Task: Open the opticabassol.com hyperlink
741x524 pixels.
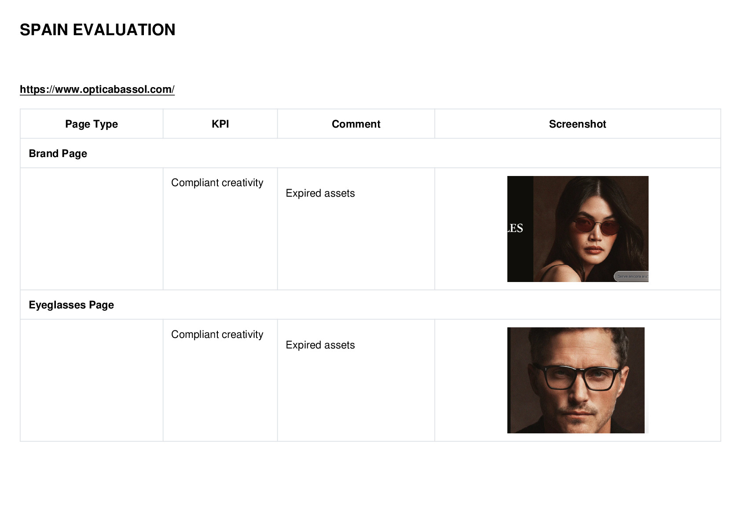Action: click(x=97, y=89)
